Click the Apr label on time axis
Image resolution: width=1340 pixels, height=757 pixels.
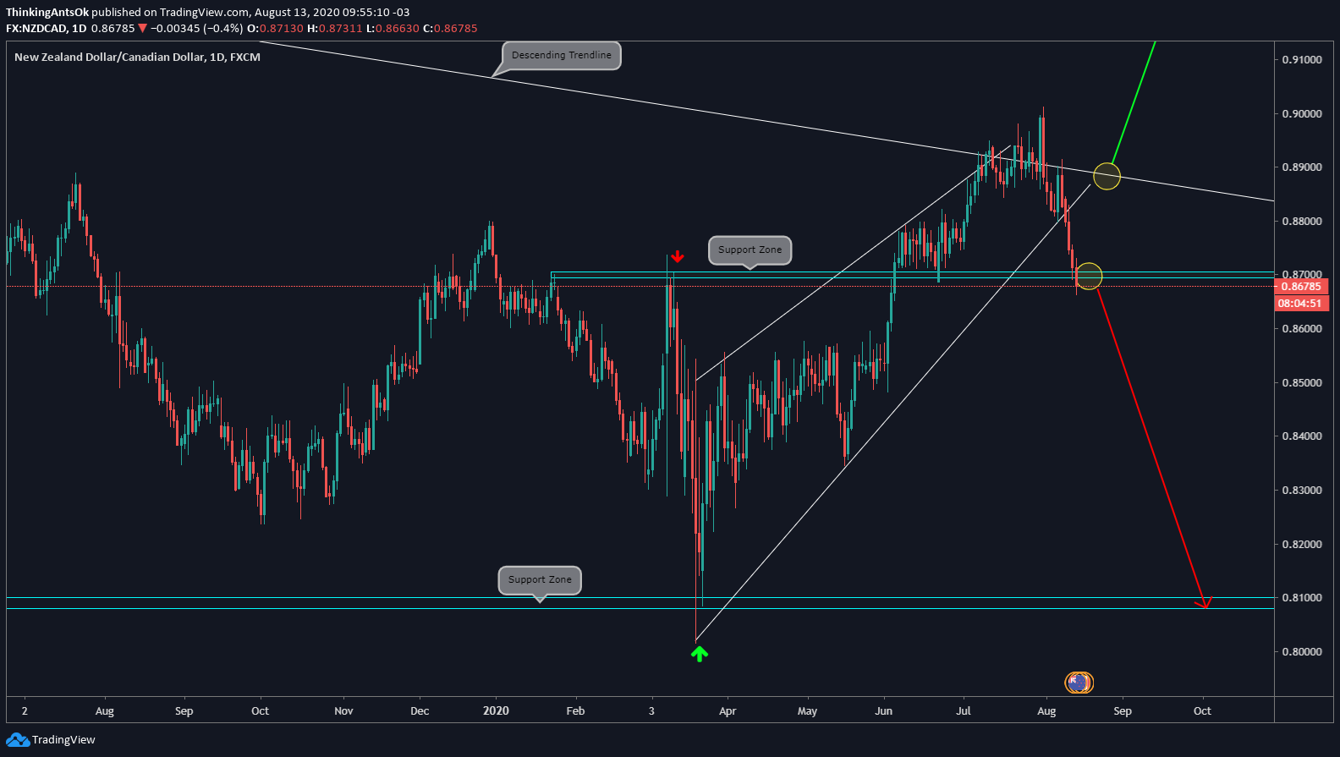tap(728, 711)
